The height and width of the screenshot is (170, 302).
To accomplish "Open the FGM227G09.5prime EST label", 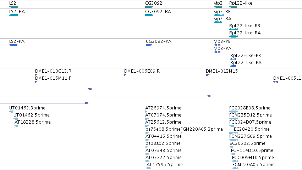I will pos(251,136).
